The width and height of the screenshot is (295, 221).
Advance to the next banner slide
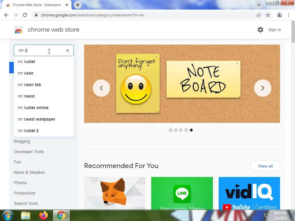[263, 88]
